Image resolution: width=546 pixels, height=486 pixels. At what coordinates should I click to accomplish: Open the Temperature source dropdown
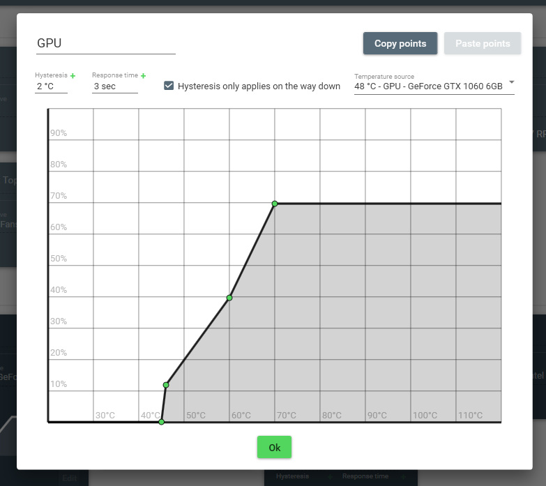(428, 86)
